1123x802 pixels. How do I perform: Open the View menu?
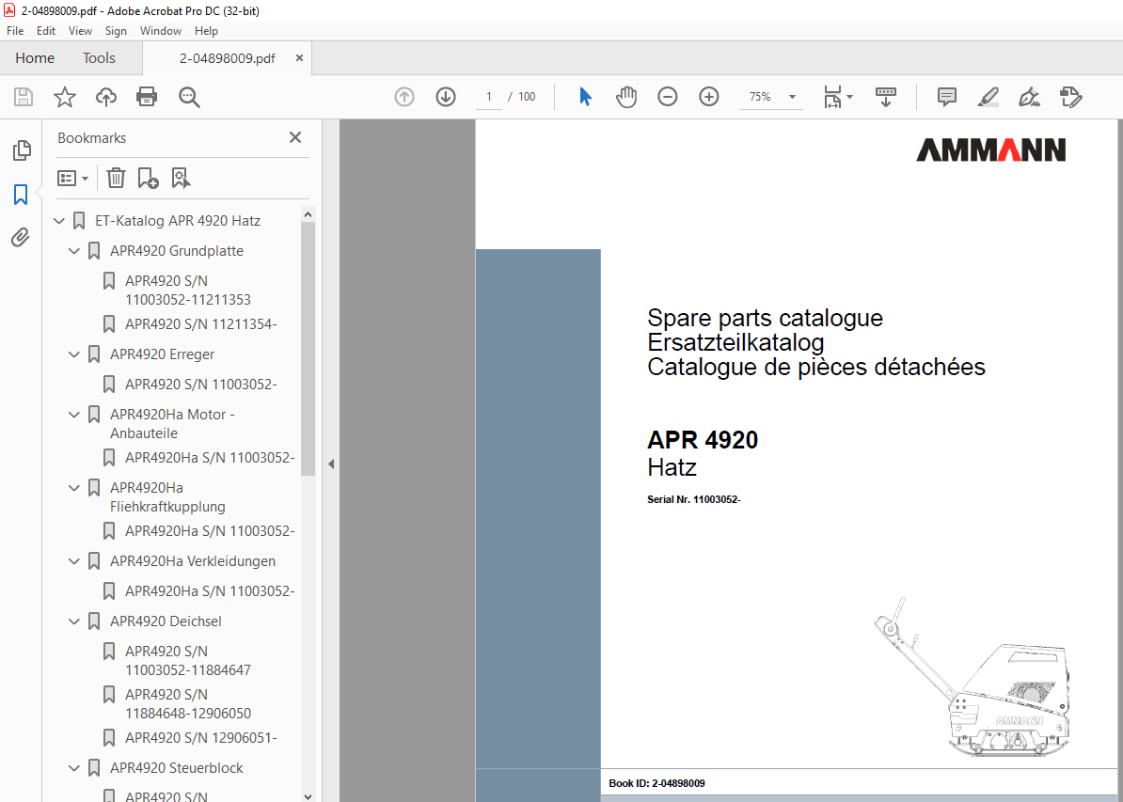click(x=80, y=31)
